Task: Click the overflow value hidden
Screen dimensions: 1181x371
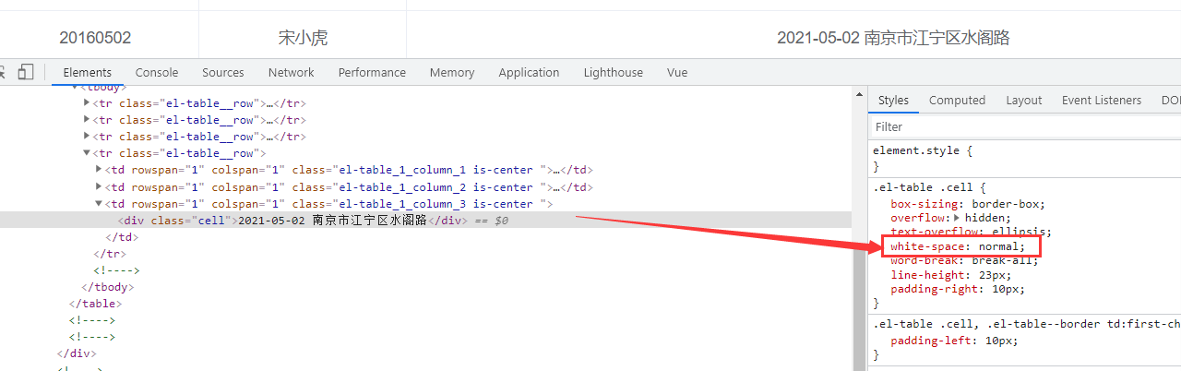Action: coord(985,218)
